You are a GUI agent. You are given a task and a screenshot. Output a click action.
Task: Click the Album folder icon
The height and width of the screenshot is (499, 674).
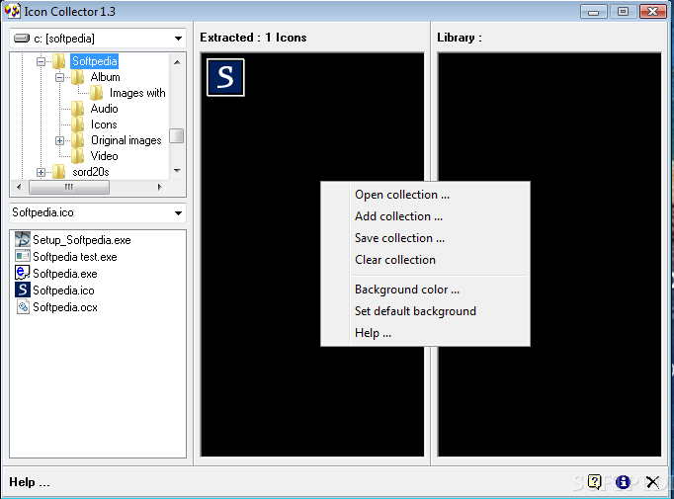coord(77,77)
